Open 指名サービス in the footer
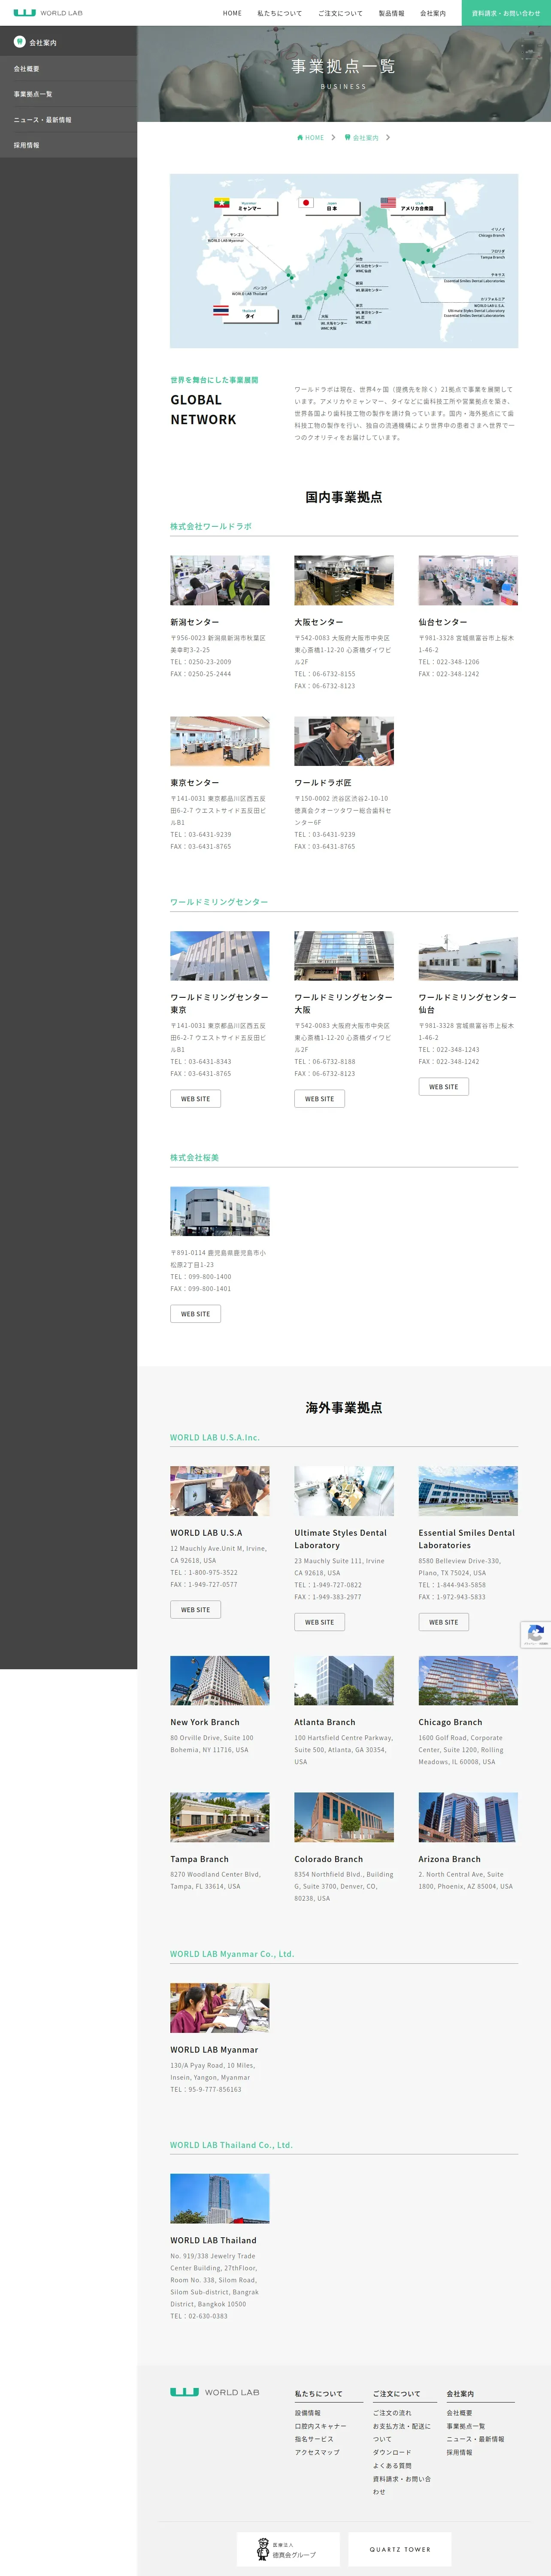 pyautogui.click(x=314, y=2439)
